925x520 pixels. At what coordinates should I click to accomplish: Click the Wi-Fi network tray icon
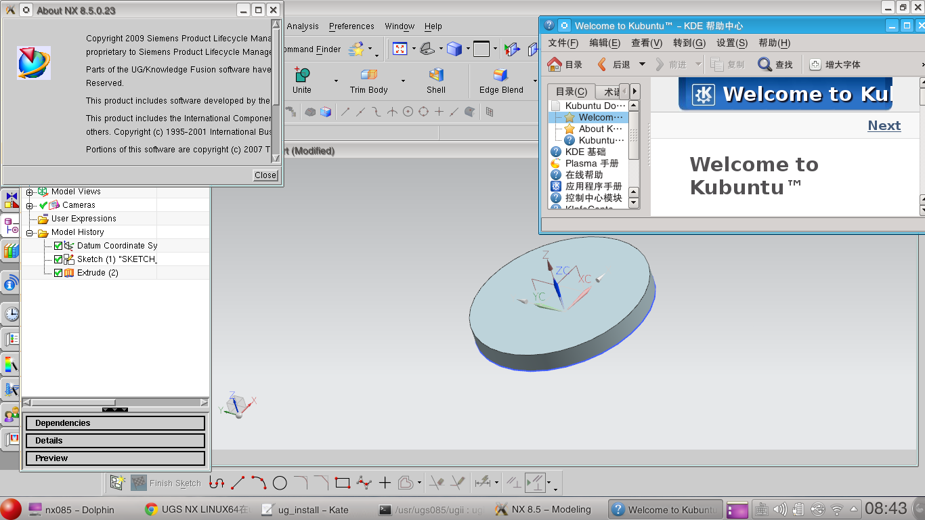click(x=837, y=509)
